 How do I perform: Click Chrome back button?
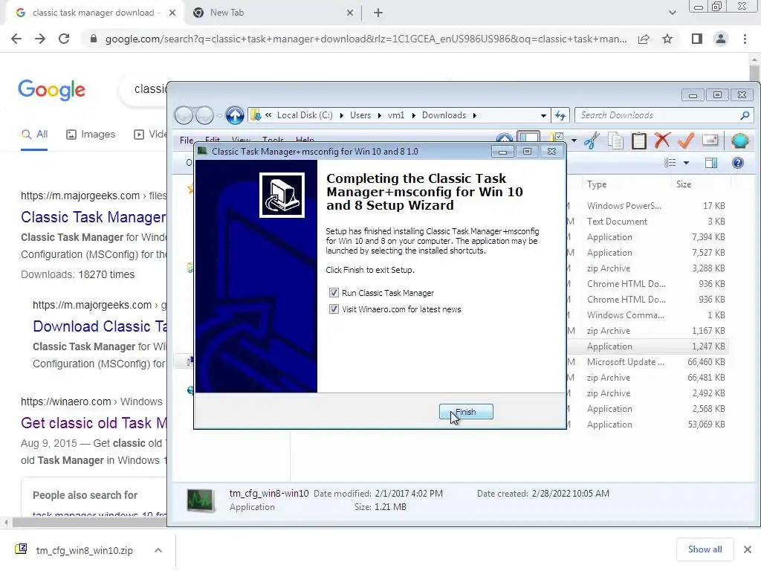[x=16, y=39]
